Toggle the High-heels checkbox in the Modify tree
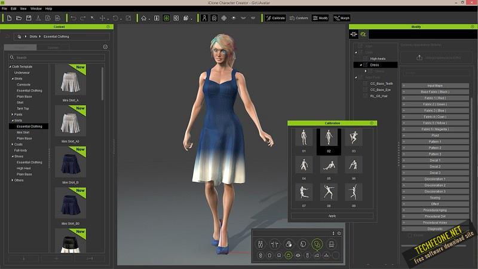 coord(365,58)
